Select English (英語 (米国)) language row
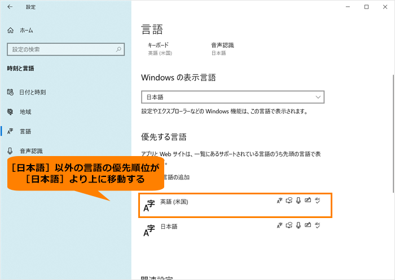Viewport: 395px width, 280px height. (235, 205)
